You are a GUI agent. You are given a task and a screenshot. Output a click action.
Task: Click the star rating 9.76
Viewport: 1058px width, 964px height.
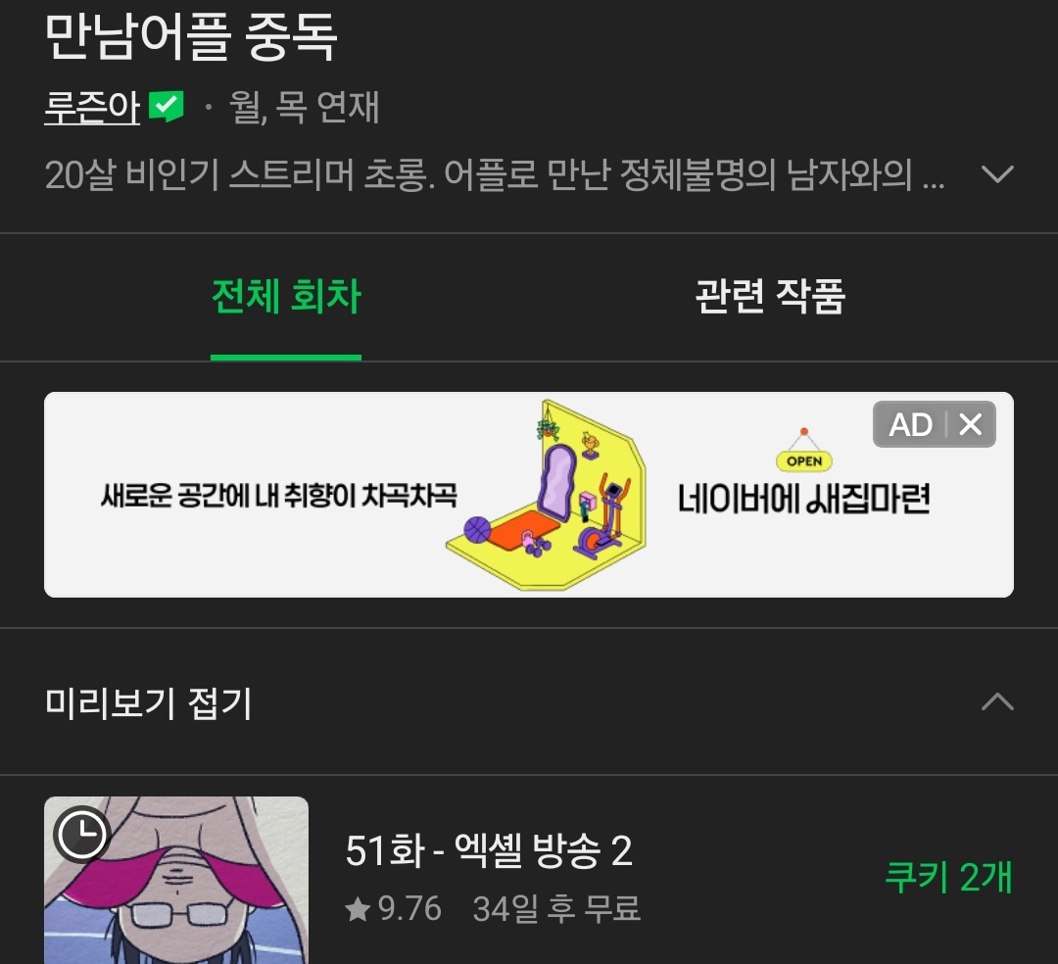click(394, 909)
